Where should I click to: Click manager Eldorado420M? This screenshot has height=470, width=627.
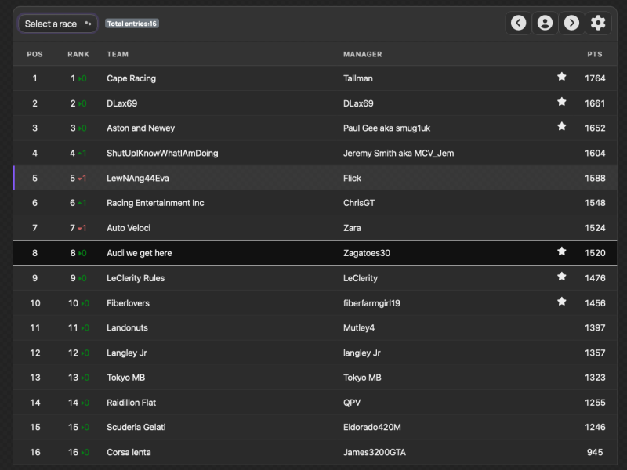click(371, 427)
